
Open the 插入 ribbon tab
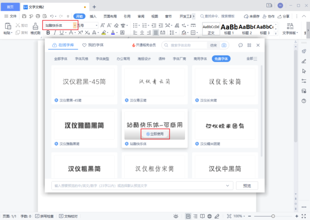93,16
